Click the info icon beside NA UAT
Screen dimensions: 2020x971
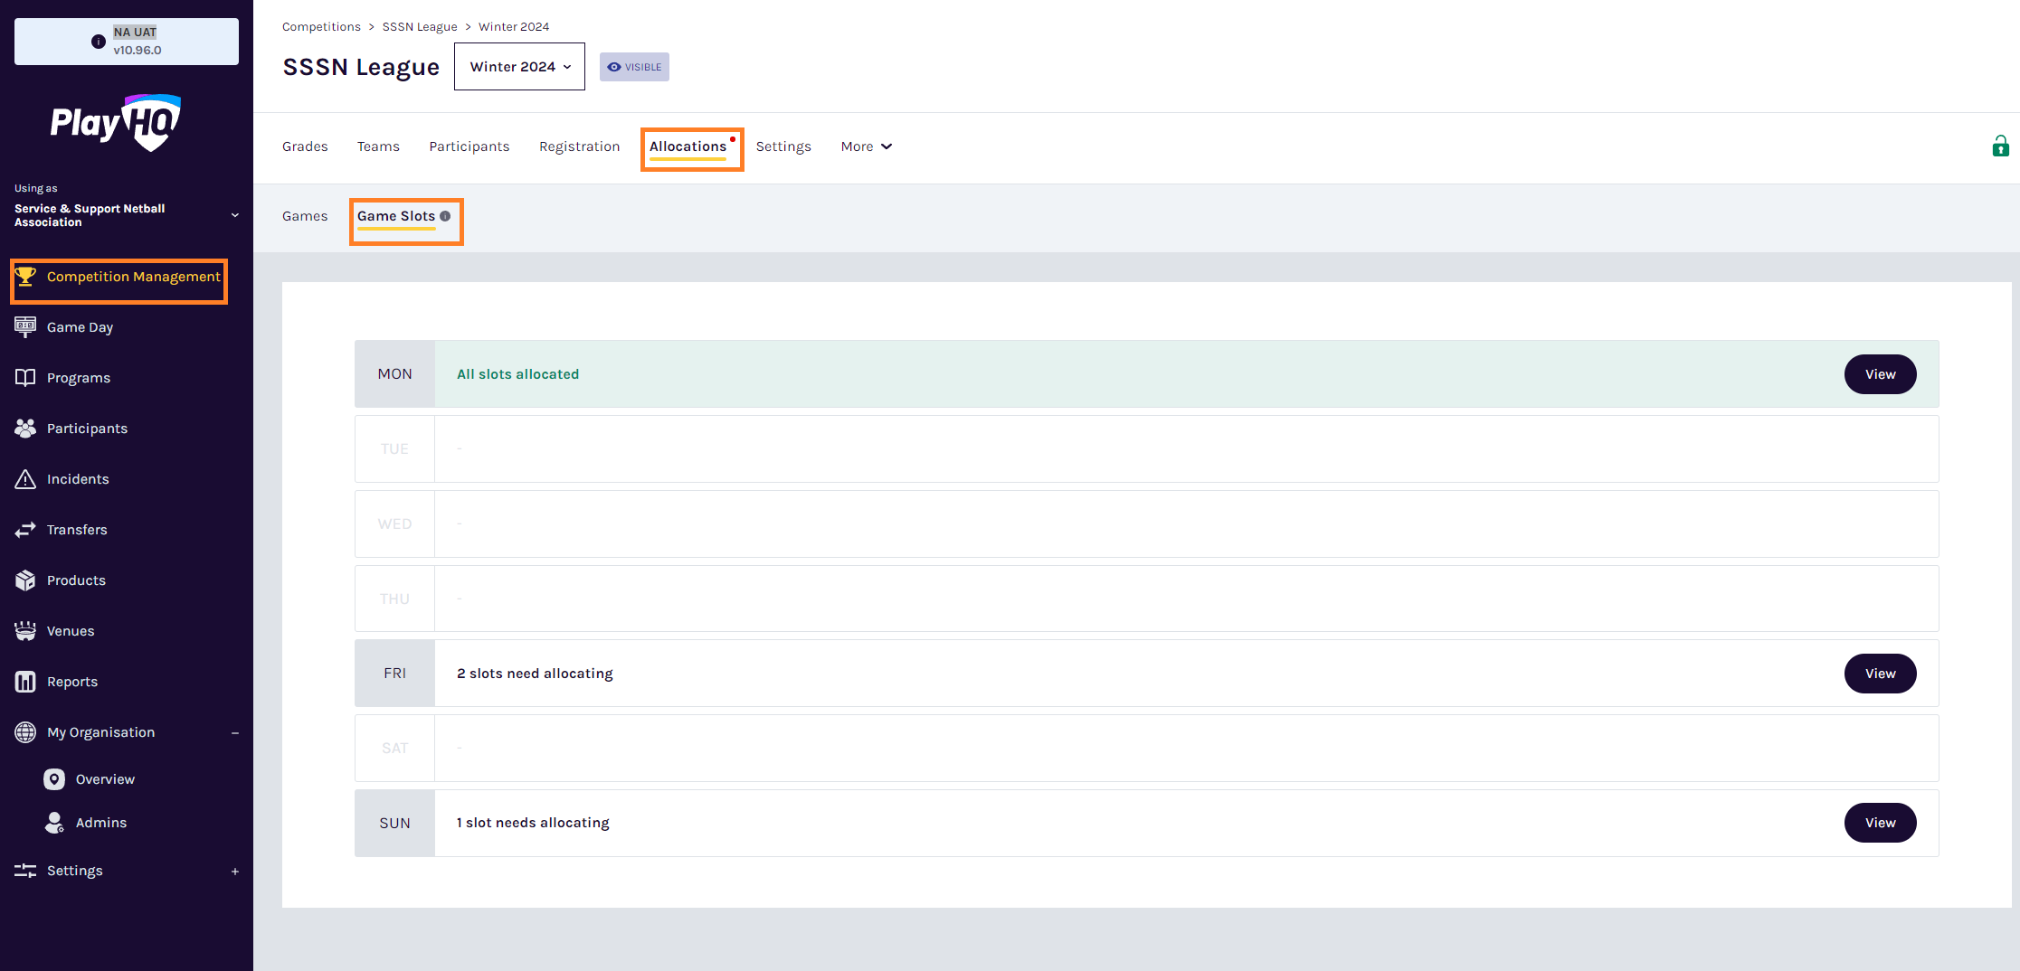coord(99,42)
